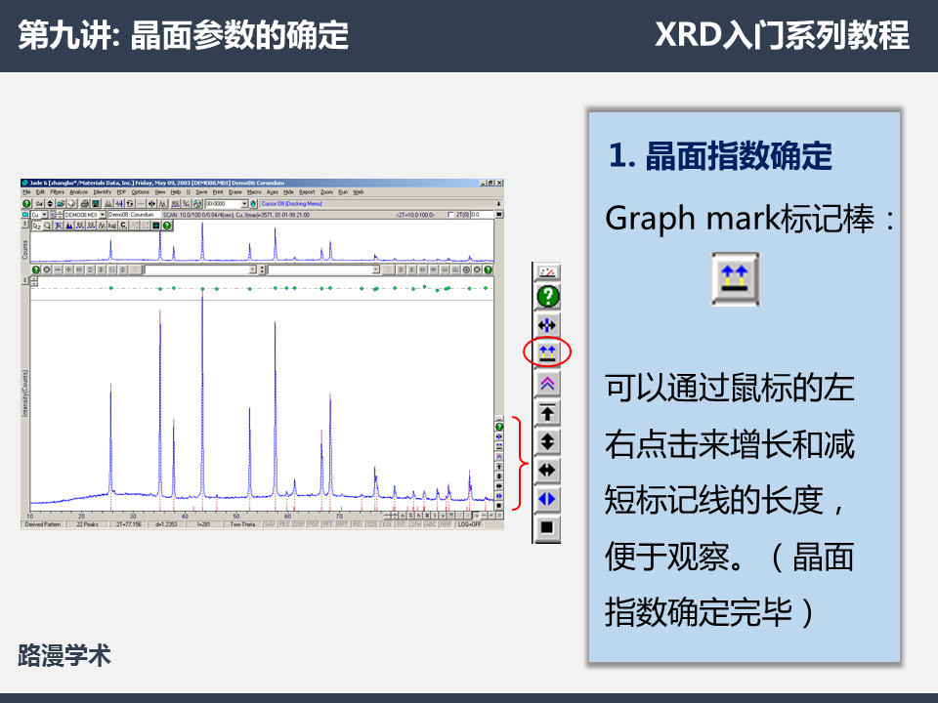The image size is (938, 703).
Task: Click the C icon in the floating toolbar
Action: pyautogui.click(x=123, y=226)
